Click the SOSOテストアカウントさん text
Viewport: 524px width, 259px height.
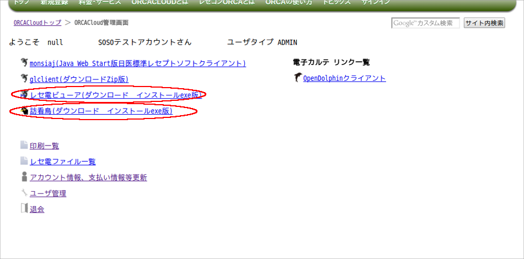[145, 42]
